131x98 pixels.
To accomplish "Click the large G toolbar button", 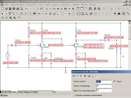I will (x=99, y=9).
